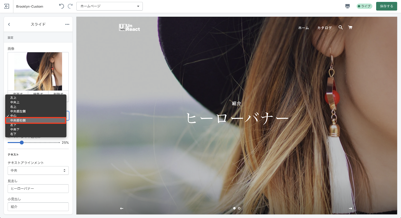401x218 pixels.
Task: Select the first slide indicator dot
Action: (x=234, y=208)
